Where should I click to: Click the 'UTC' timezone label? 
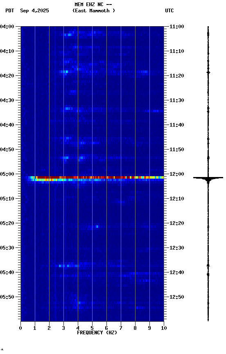coord(169,11)
